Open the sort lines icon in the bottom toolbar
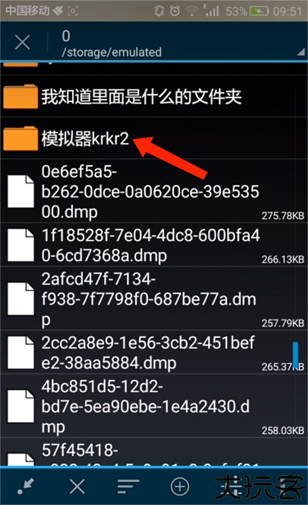This screenshot has width=308, height=505. point(128,486)
